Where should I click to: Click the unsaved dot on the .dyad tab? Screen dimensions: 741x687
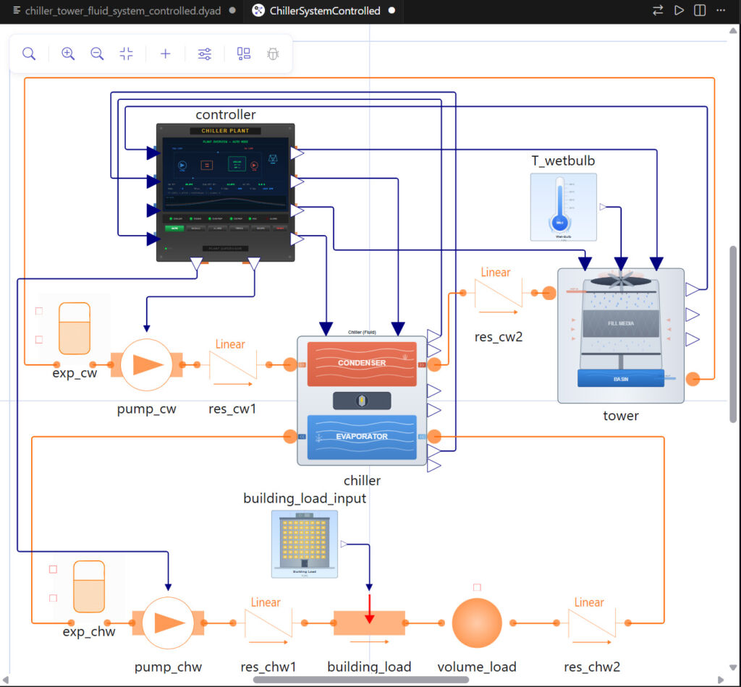pos(232,10)
